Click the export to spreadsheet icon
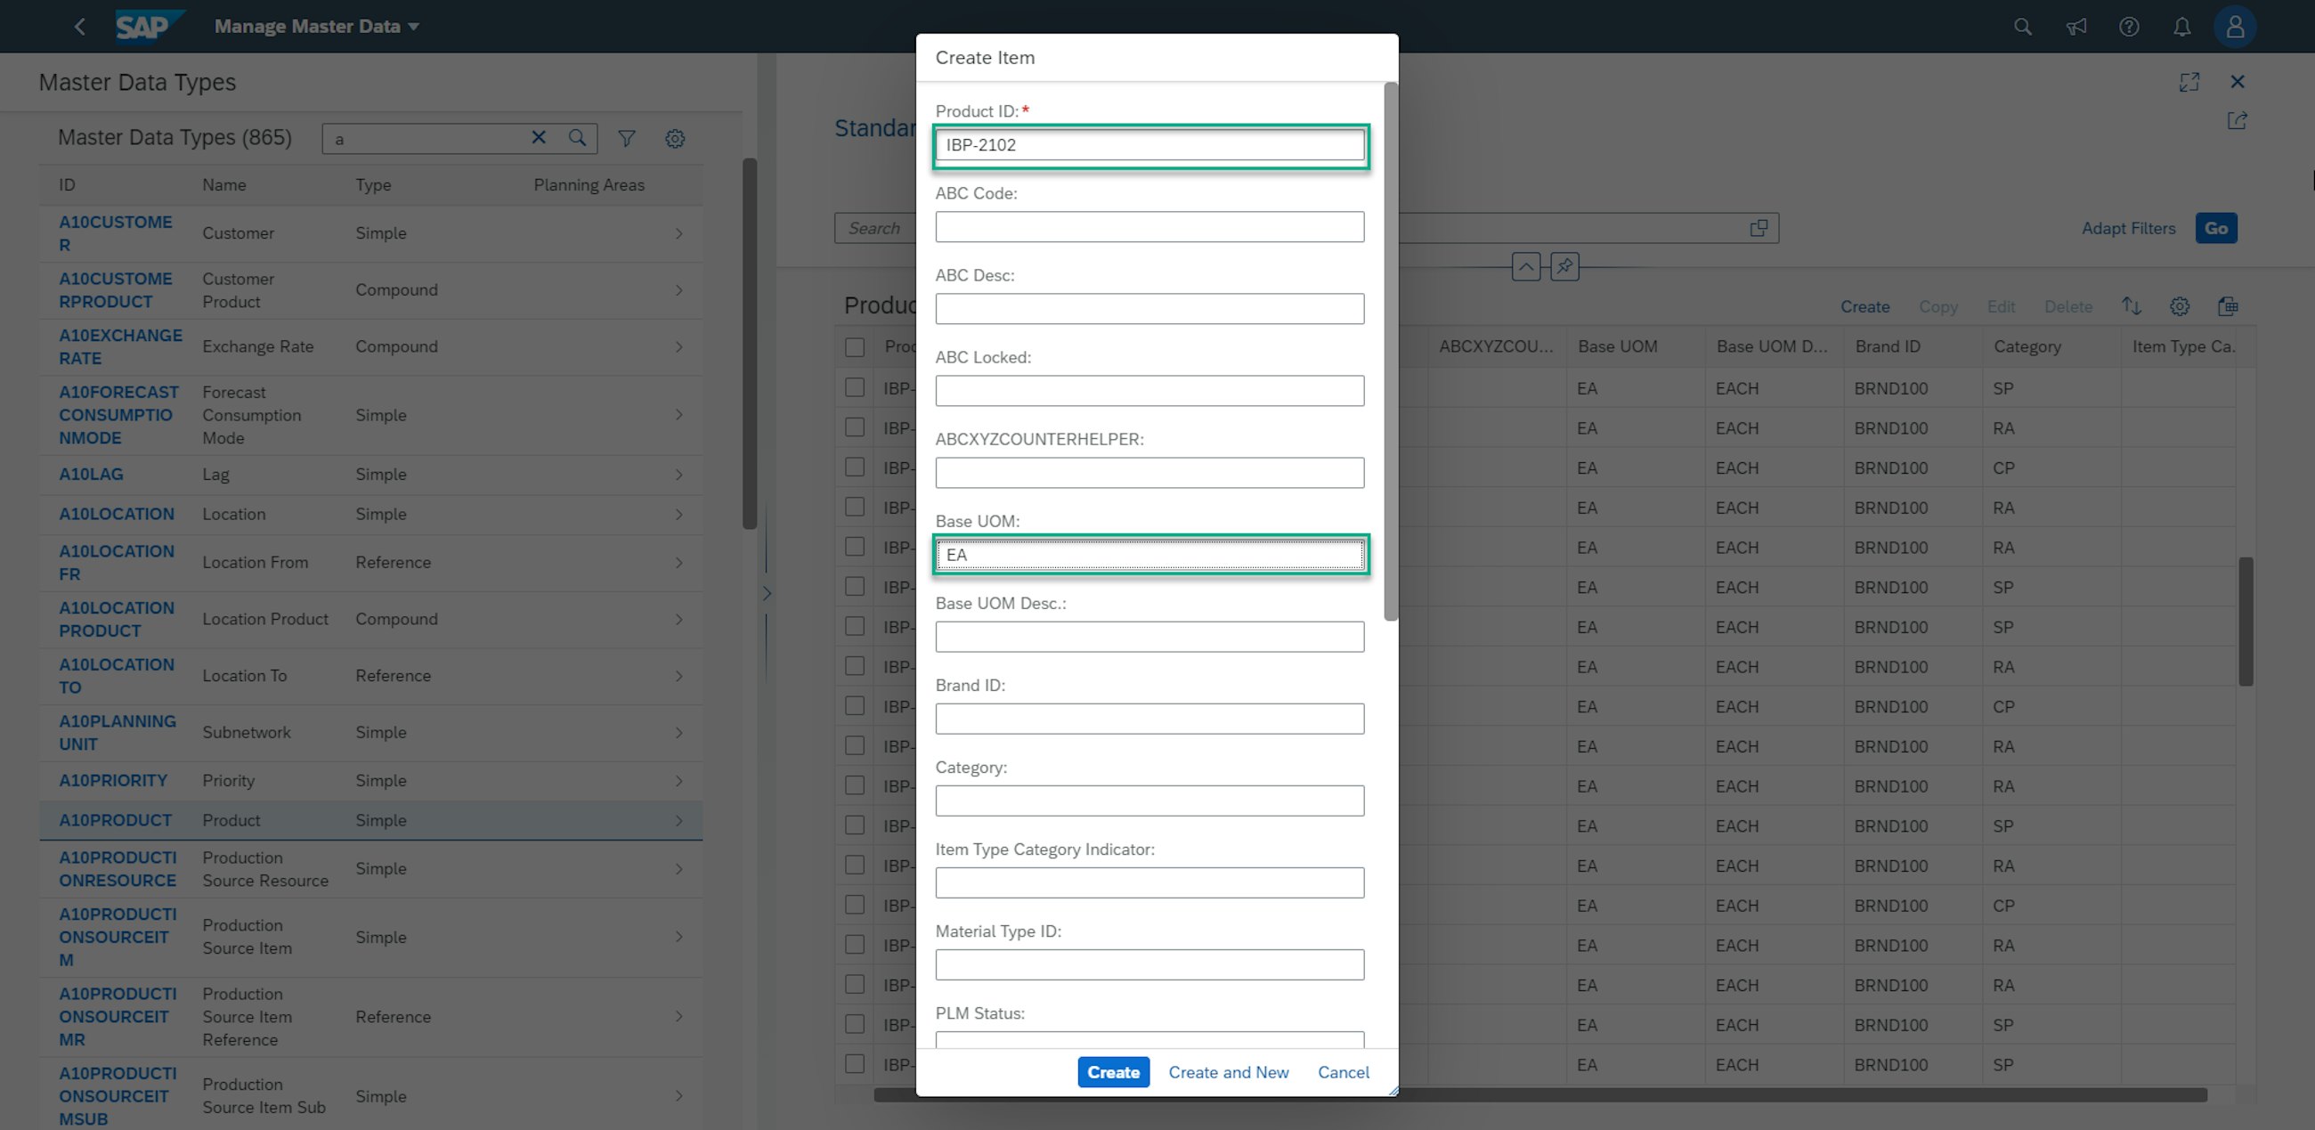 click(x=2228, y=305)
